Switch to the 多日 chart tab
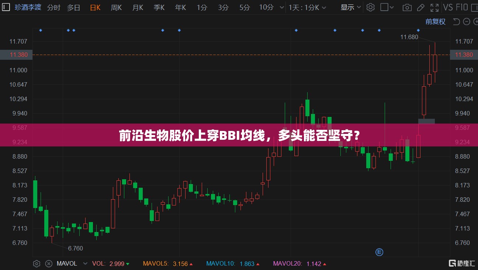Screen dimensions: 478x270 [x=73, y=7]
